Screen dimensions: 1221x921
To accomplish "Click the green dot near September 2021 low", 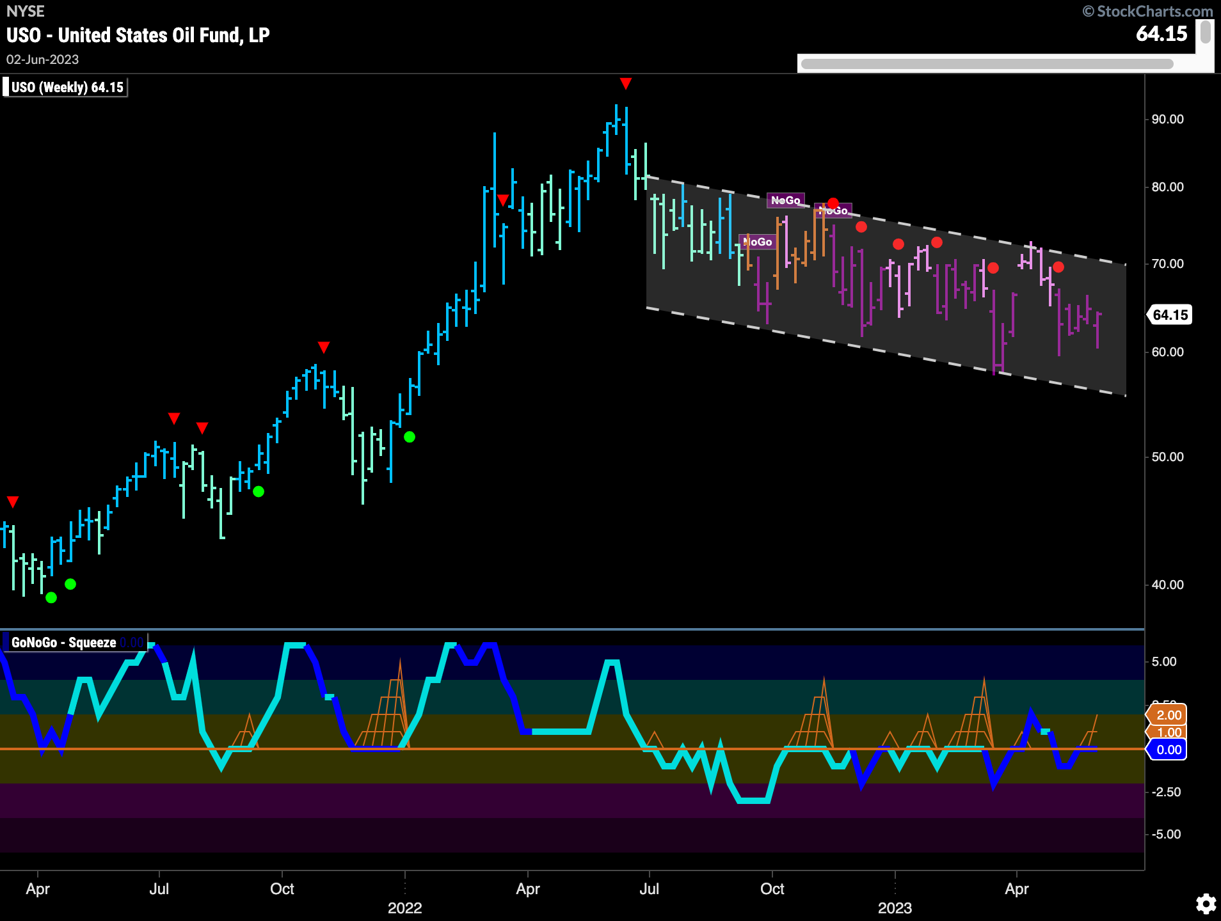I will tap(259, 491).
